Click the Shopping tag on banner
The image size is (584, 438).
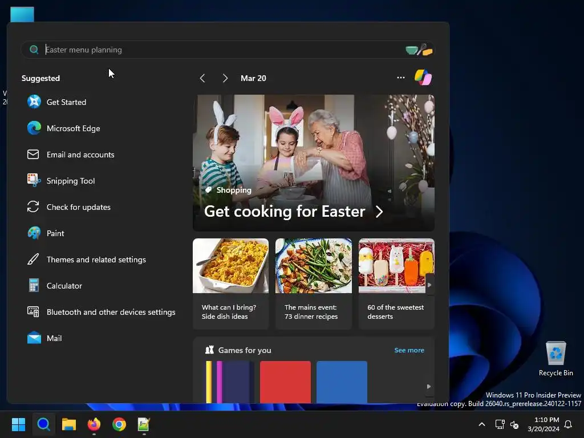coord(228,190)
